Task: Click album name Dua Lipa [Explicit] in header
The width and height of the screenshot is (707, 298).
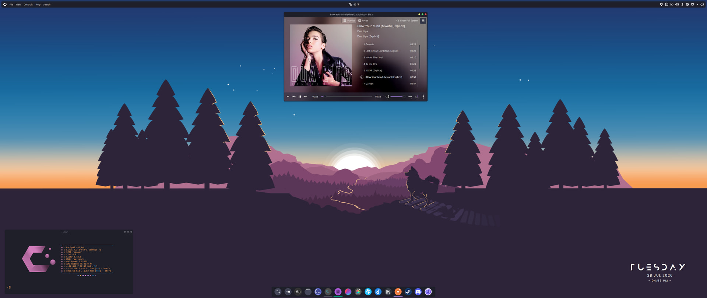Action: pos(368,36)
